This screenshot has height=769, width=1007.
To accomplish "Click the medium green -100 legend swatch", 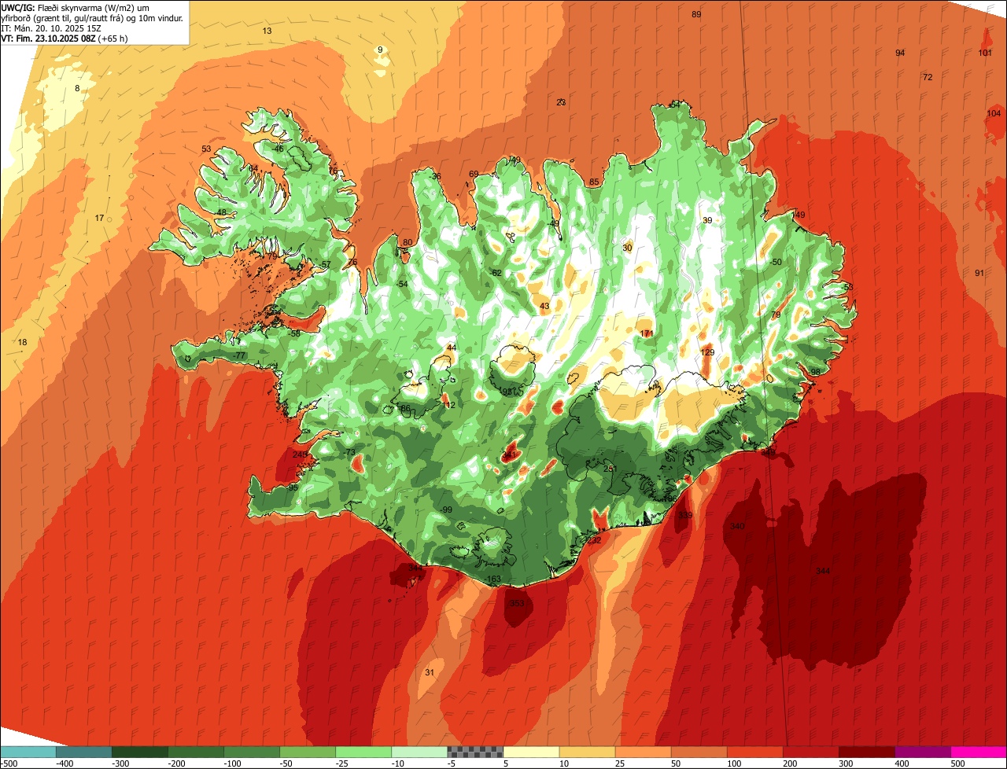I will (x=251, y=752).
